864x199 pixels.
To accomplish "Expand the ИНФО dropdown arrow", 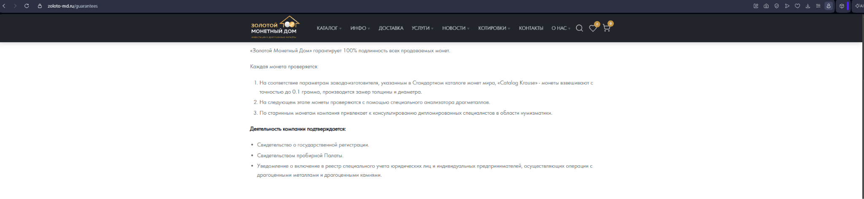I will click(x=369, y=29).
